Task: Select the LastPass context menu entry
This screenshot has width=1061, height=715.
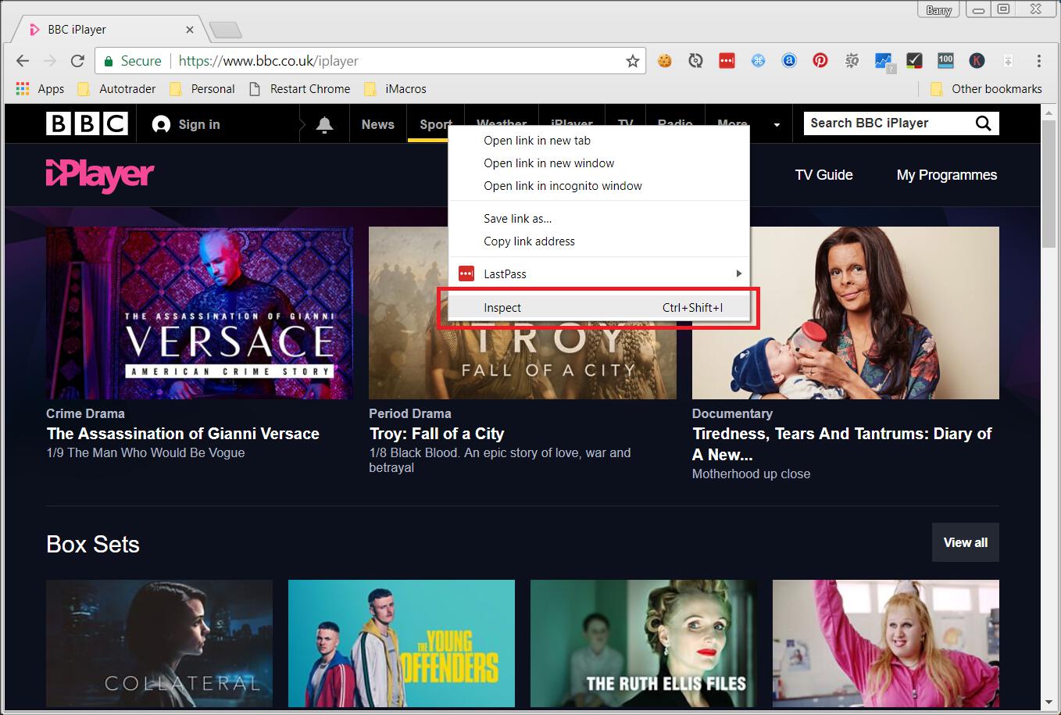Action: click(598, 274)
